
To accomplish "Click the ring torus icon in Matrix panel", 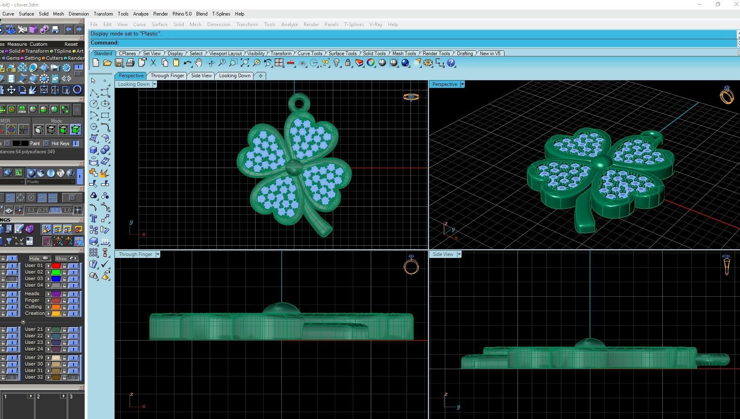I will pos(77,90).
